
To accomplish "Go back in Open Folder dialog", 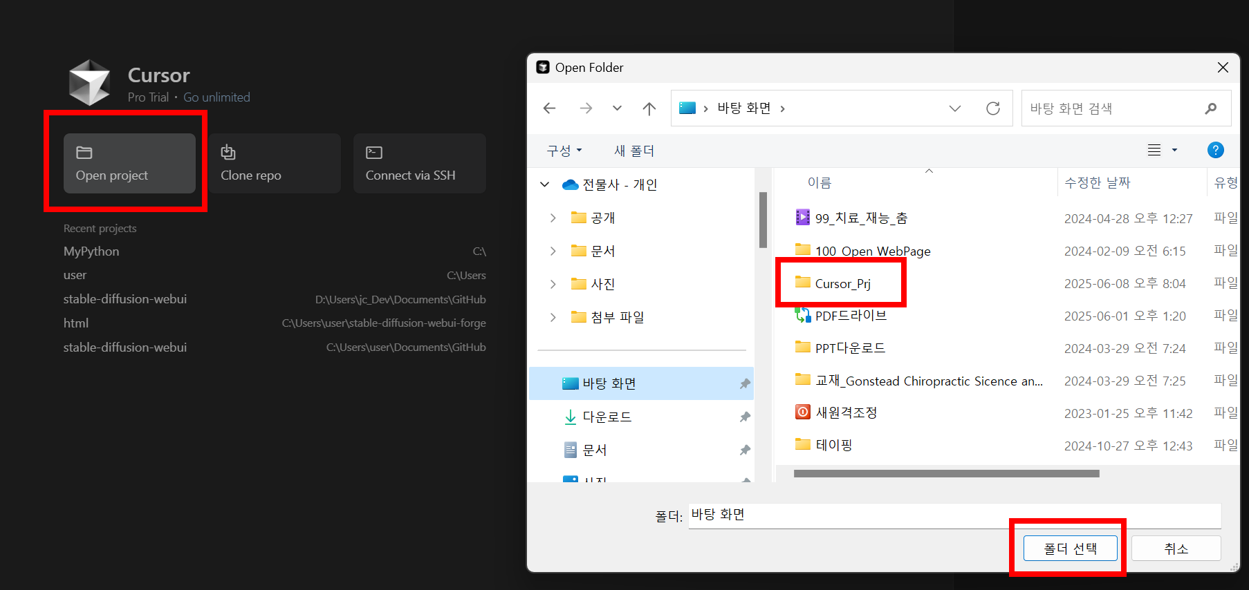I will click(550, 108).
